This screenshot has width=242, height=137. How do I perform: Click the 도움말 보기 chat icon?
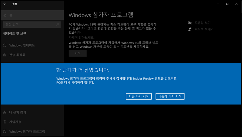click(190, 23)
